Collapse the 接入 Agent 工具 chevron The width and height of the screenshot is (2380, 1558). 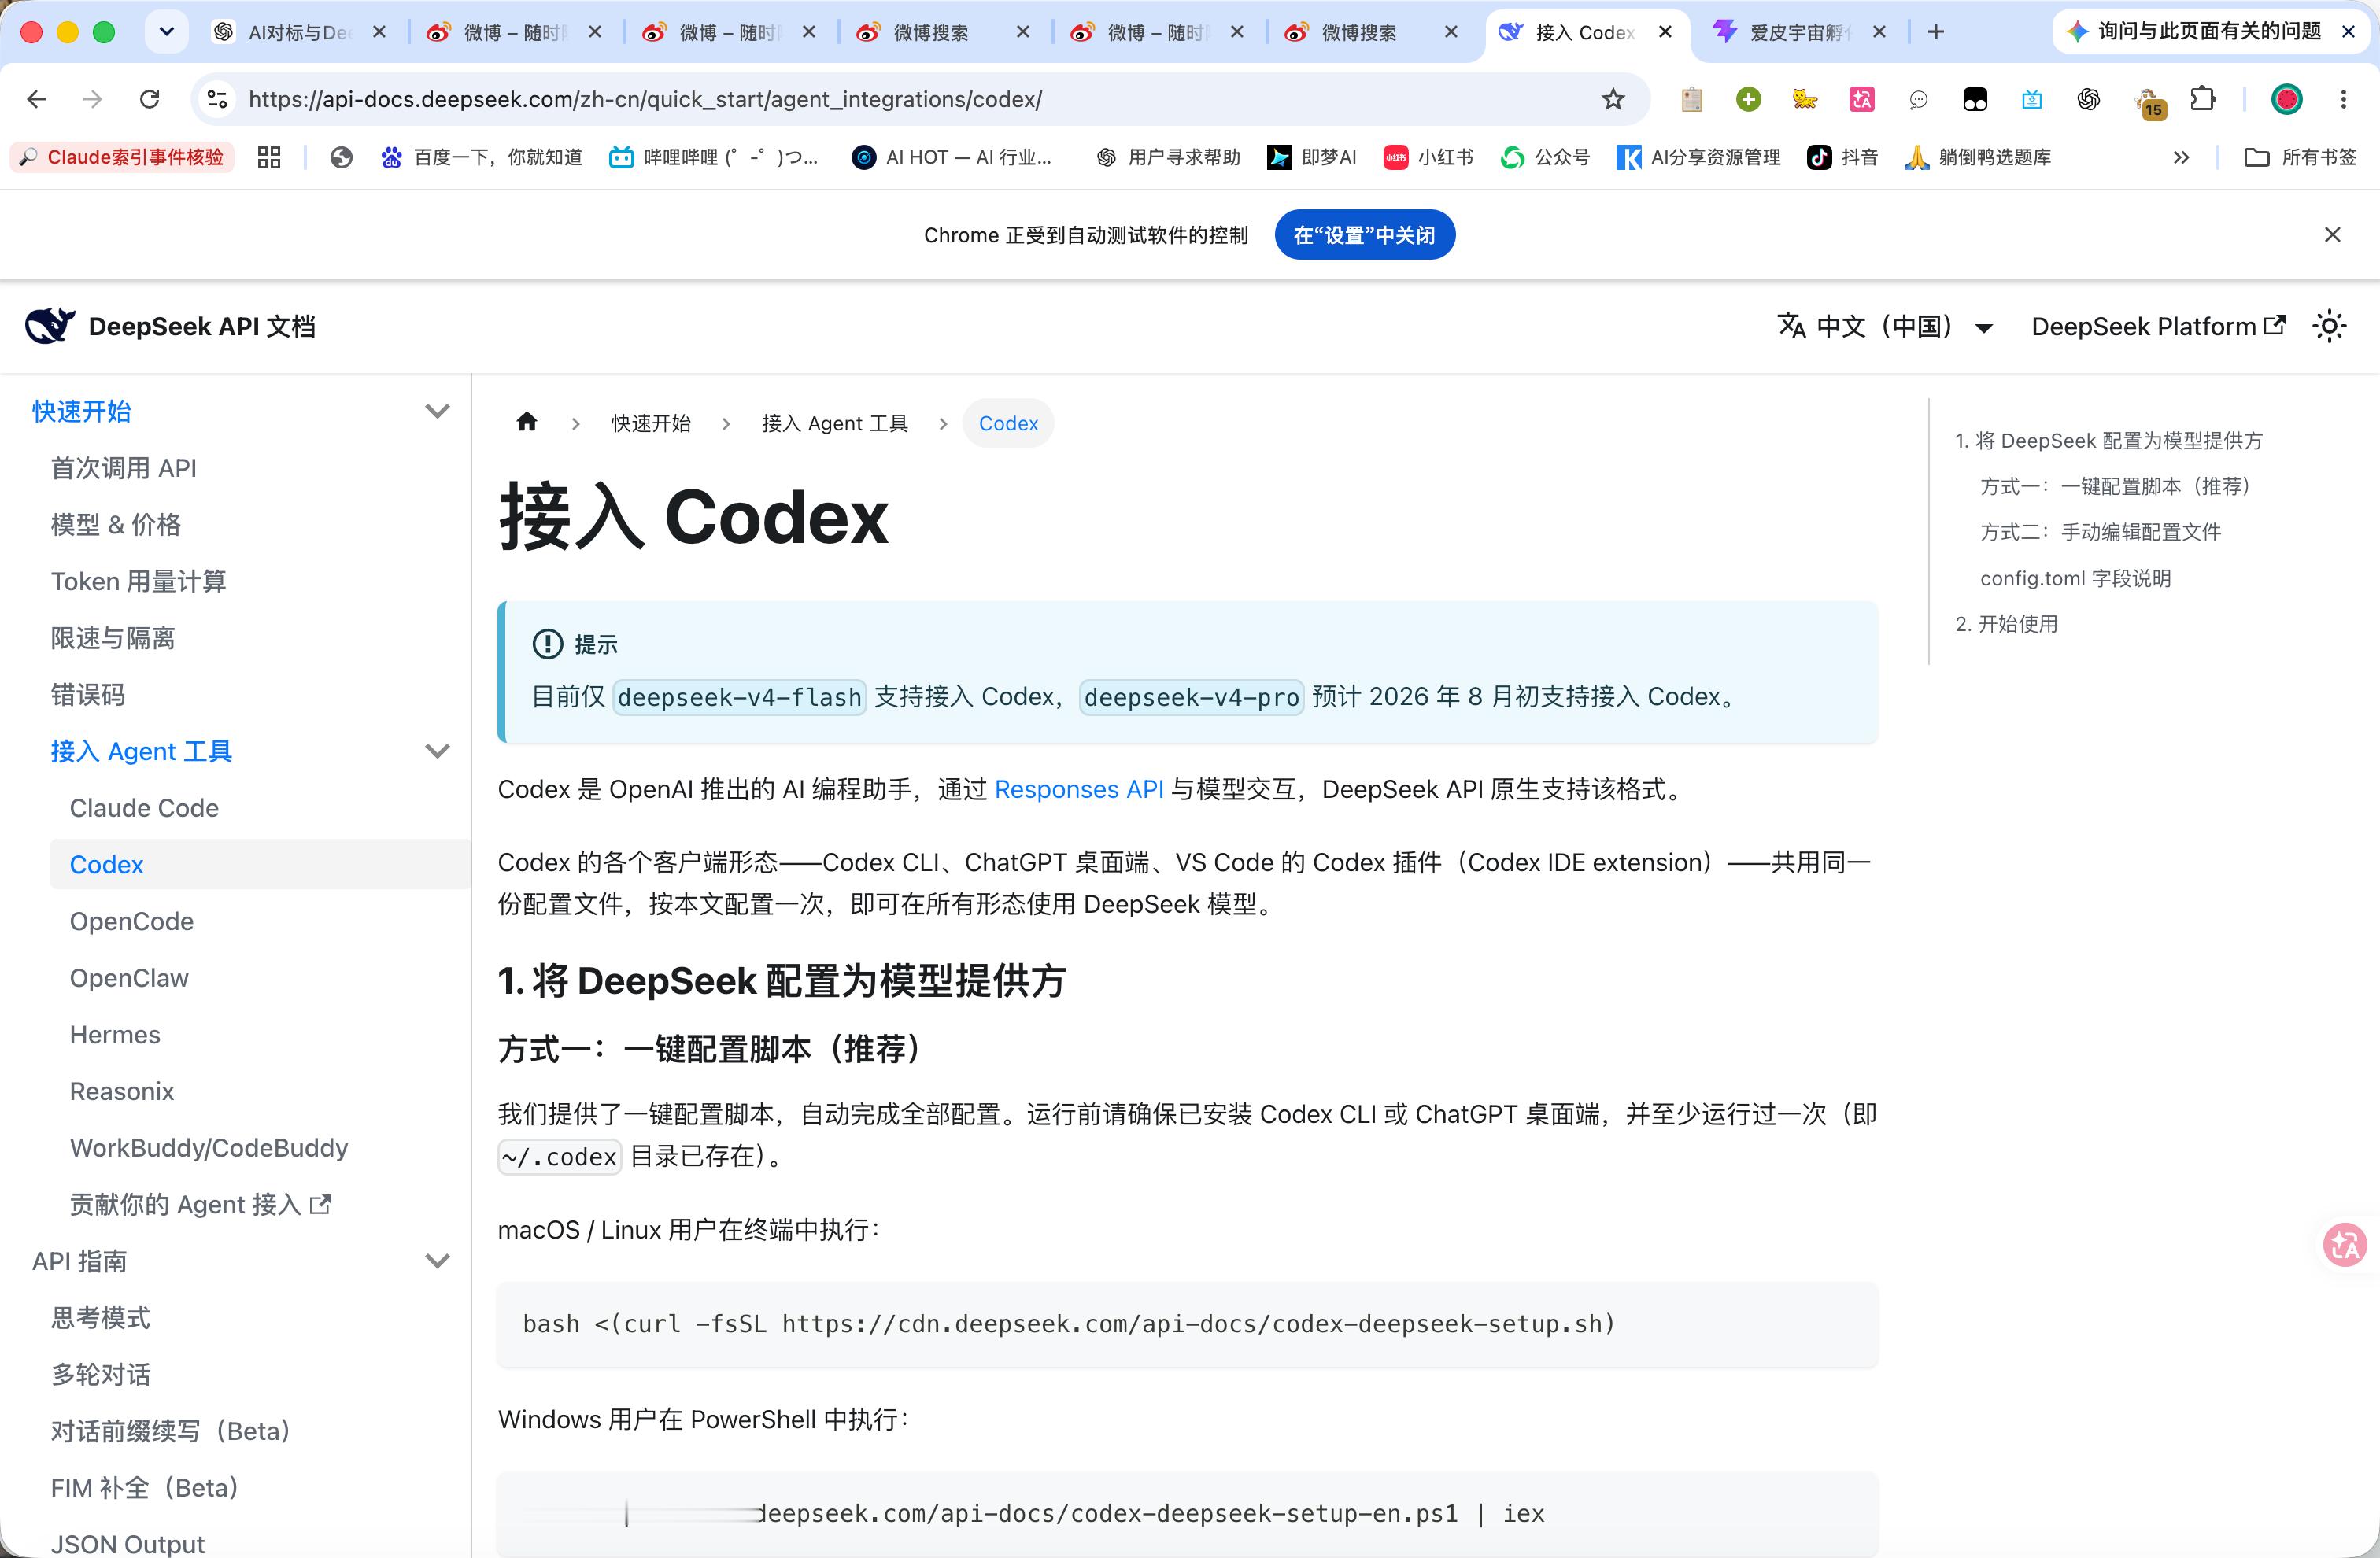pos(437,751)
